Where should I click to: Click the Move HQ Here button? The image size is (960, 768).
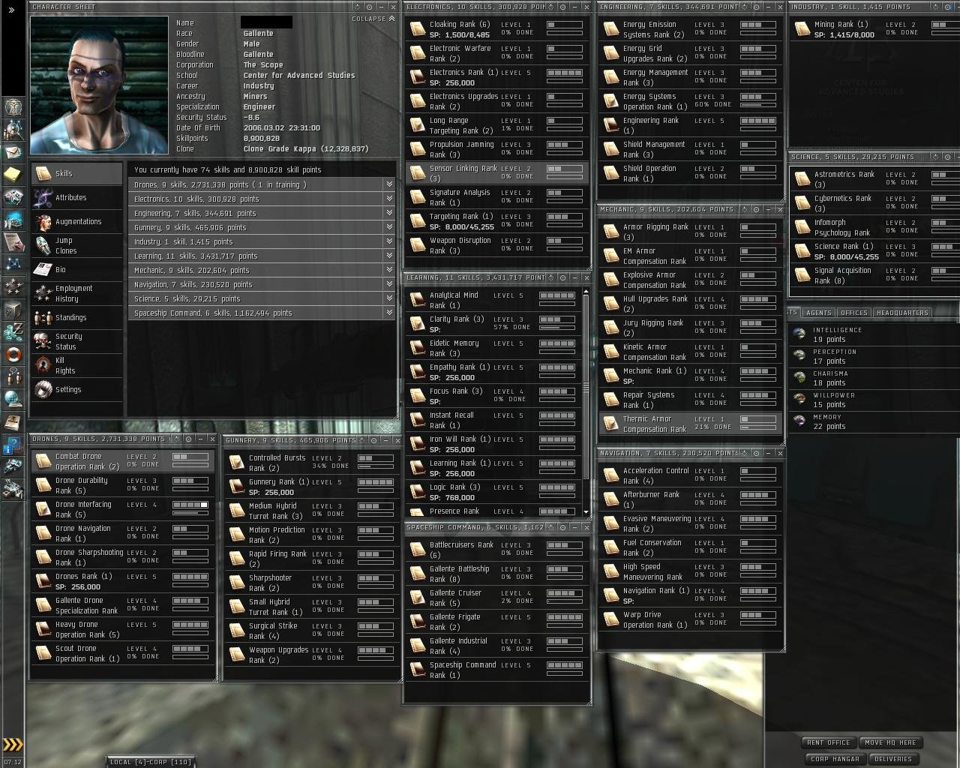coord(890,742)
